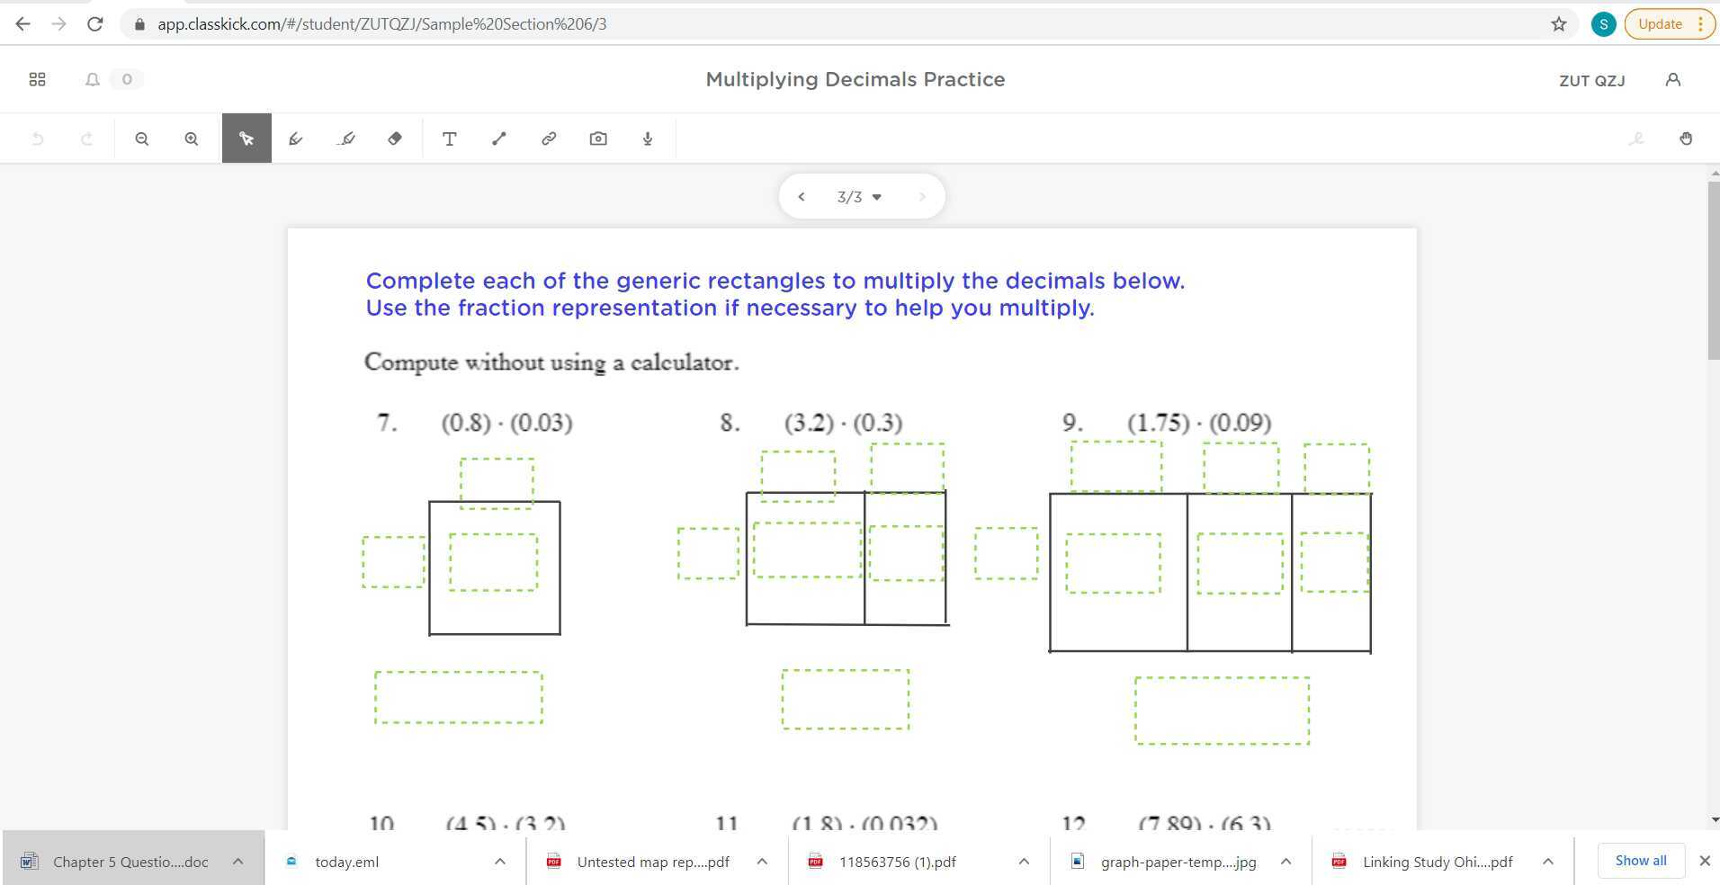Undo the last action
1720x885 pixels.
(36, 138)
